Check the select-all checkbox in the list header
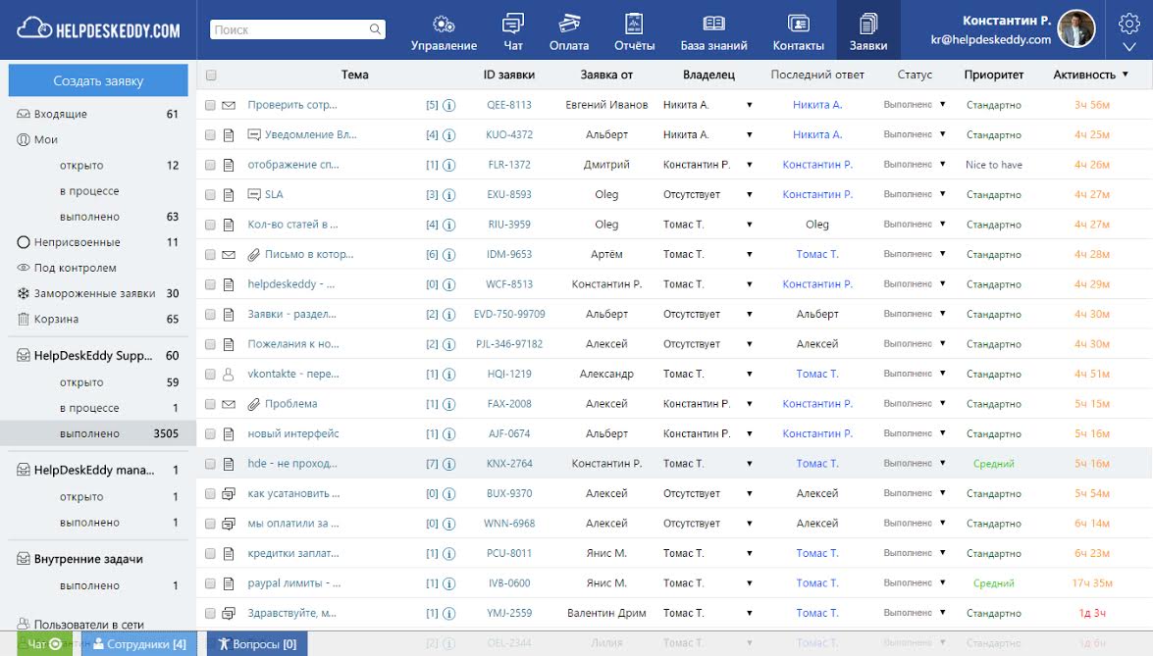Screen dimensions: 1153x656 tap(211, 75)
